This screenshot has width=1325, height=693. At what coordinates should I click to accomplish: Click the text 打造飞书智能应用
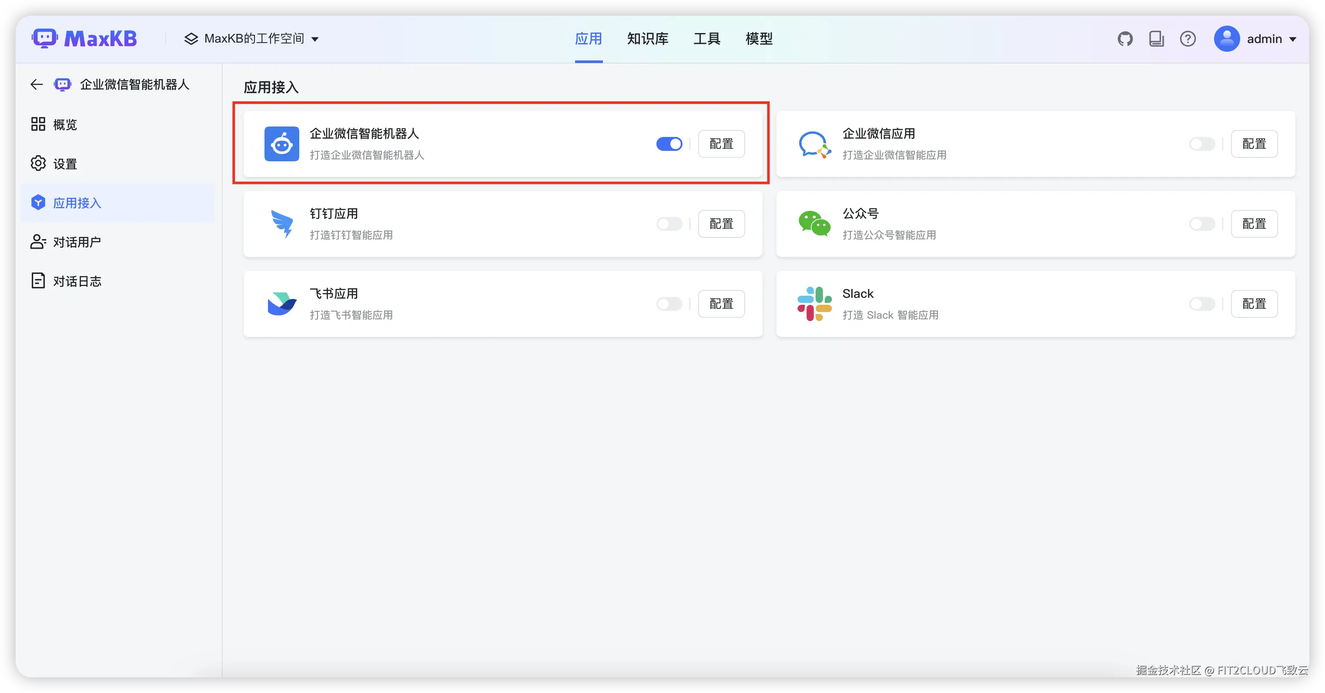[351, 315]
